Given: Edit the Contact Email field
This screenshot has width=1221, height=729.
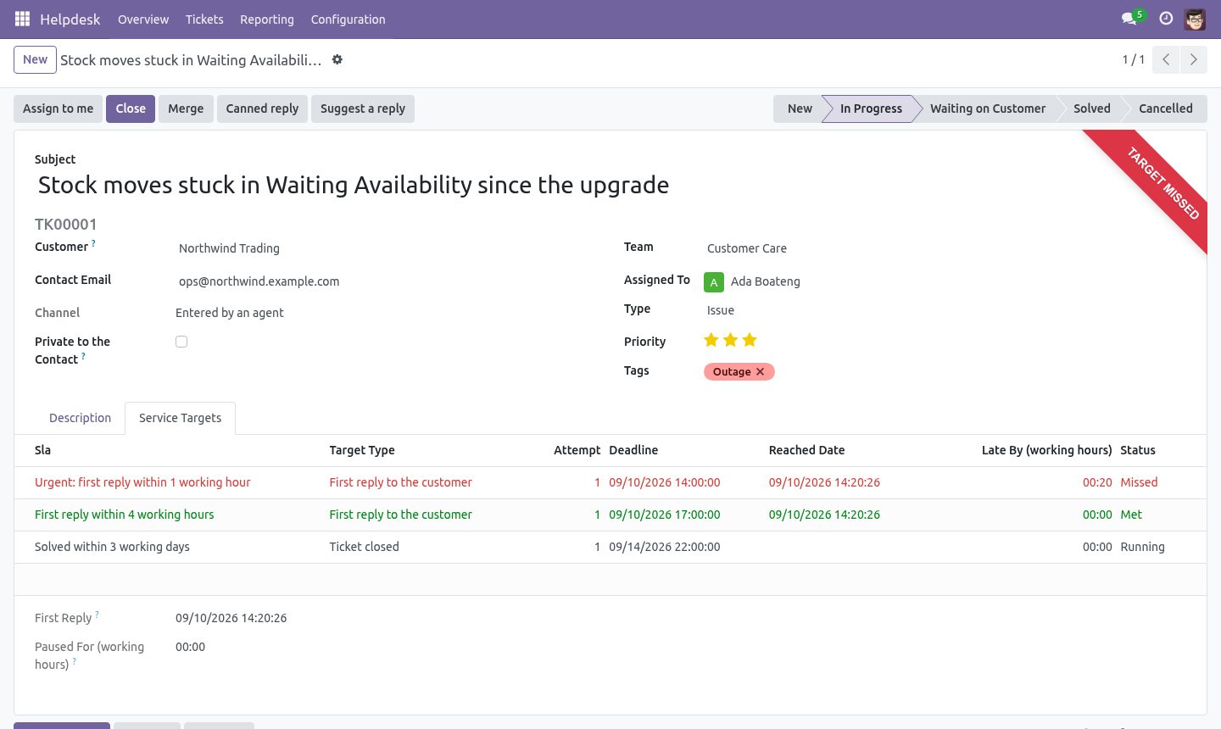Looking at the screenshot, I should click(x=384, y=281).
